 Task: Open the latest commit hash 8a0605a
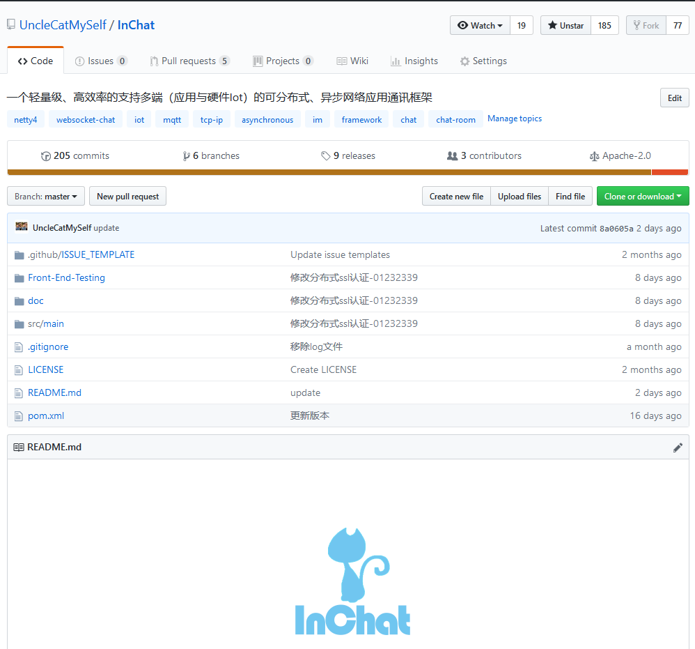616,229
